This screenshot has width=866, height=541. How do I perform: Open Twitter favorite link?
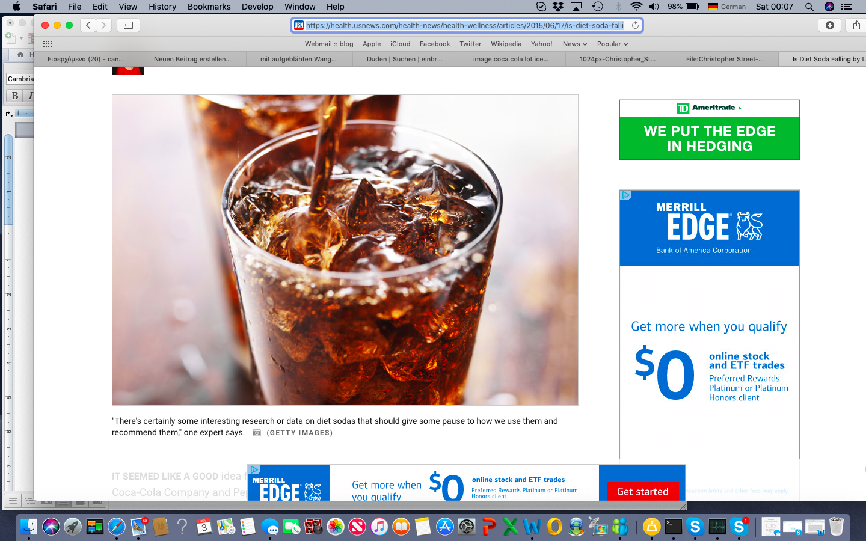(x=470, y=44)
